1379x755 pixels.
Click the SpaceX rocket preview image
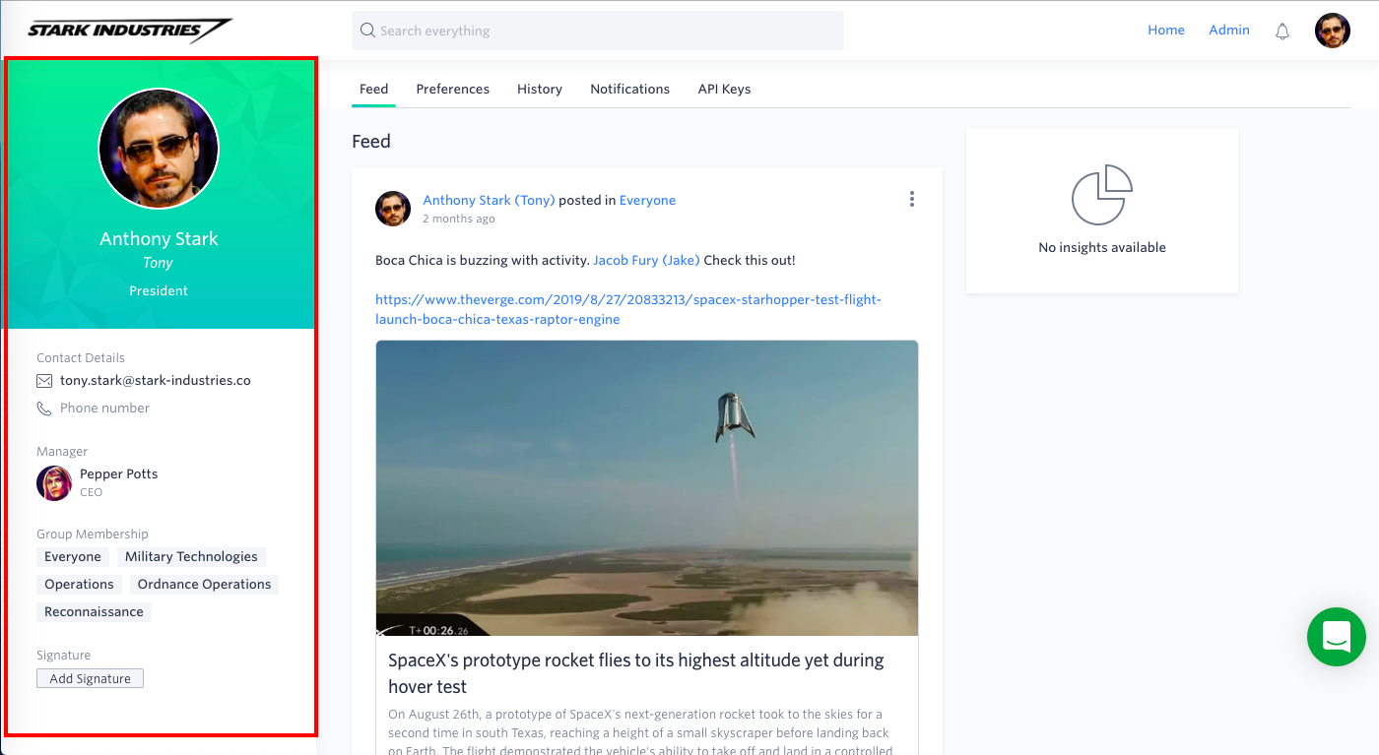pos(647,488)
